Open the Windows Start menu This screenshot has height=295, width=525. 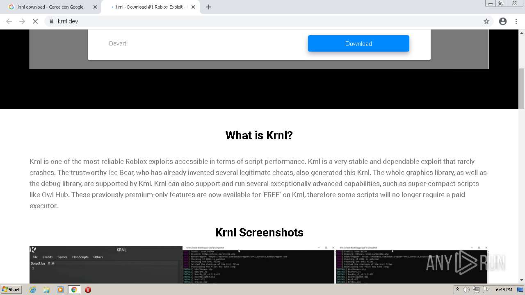pyautogui.click(x=11, y=290)
